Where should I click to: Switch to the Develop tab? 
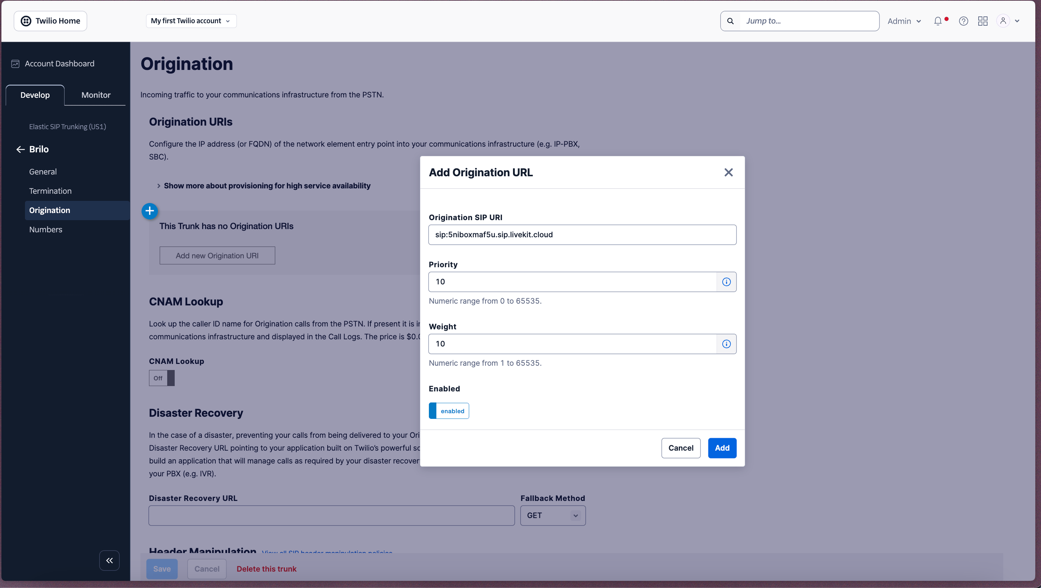[35, 95]
